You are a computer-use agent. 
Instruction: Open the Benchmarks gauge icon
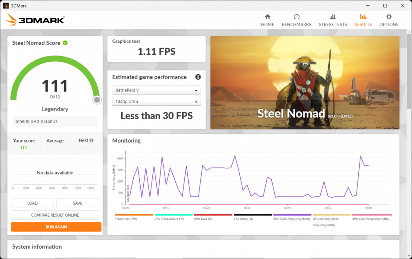(296, 17)
